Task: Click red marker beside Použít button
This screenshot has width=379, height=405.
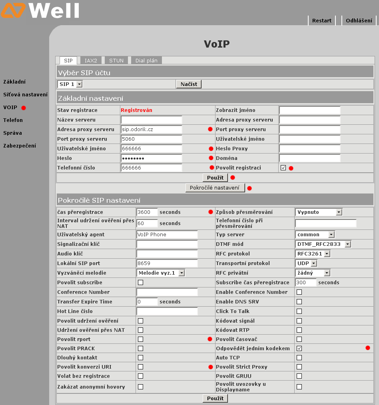Action: (x=233, y=178)
